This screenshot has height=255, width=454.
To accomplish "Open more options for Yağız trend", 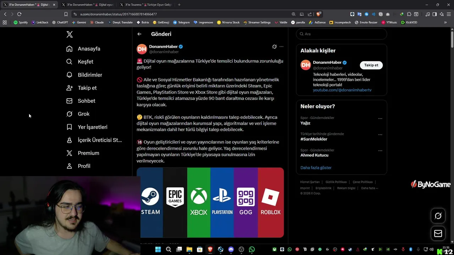I will click(380, 118).
